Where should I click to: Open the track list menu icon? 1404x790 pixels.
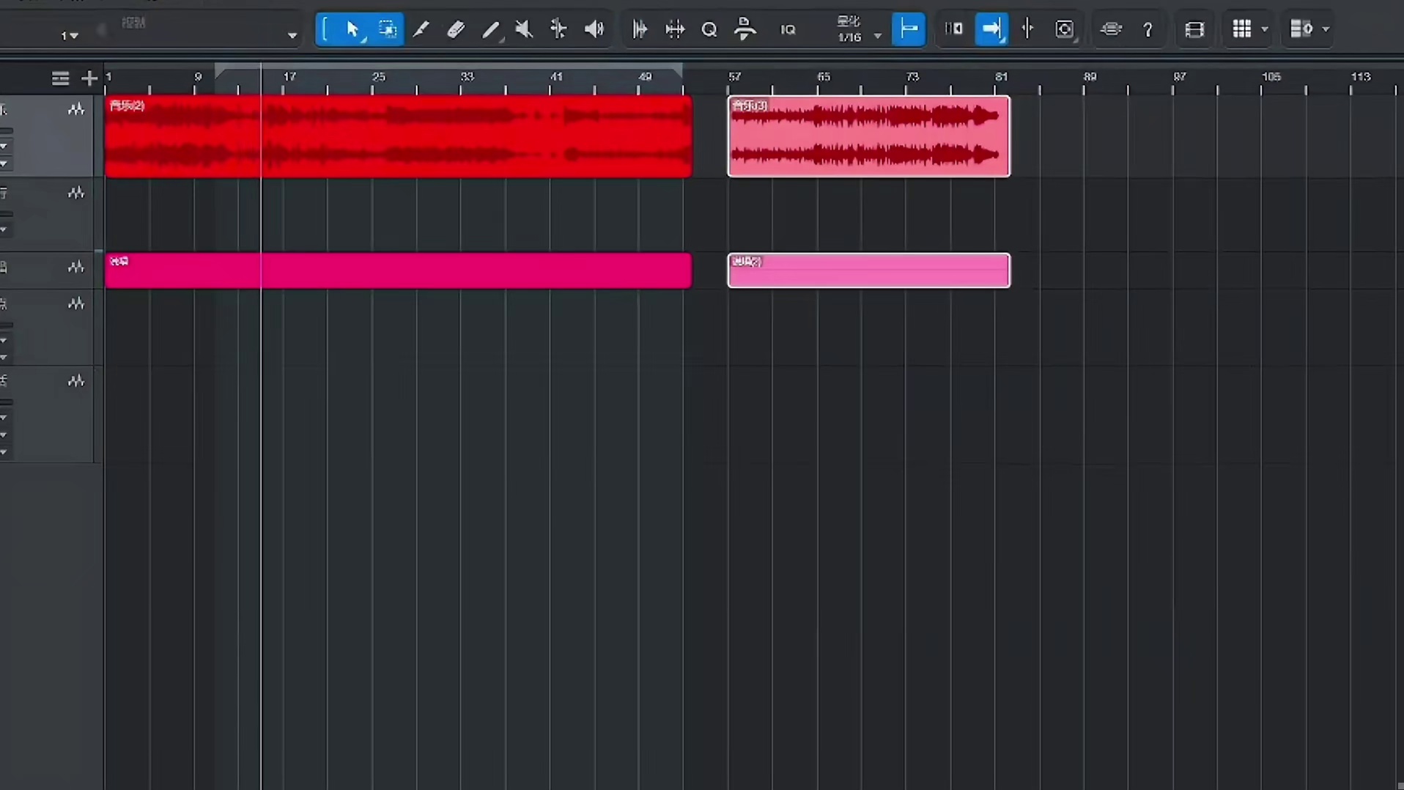coord(60,78)
